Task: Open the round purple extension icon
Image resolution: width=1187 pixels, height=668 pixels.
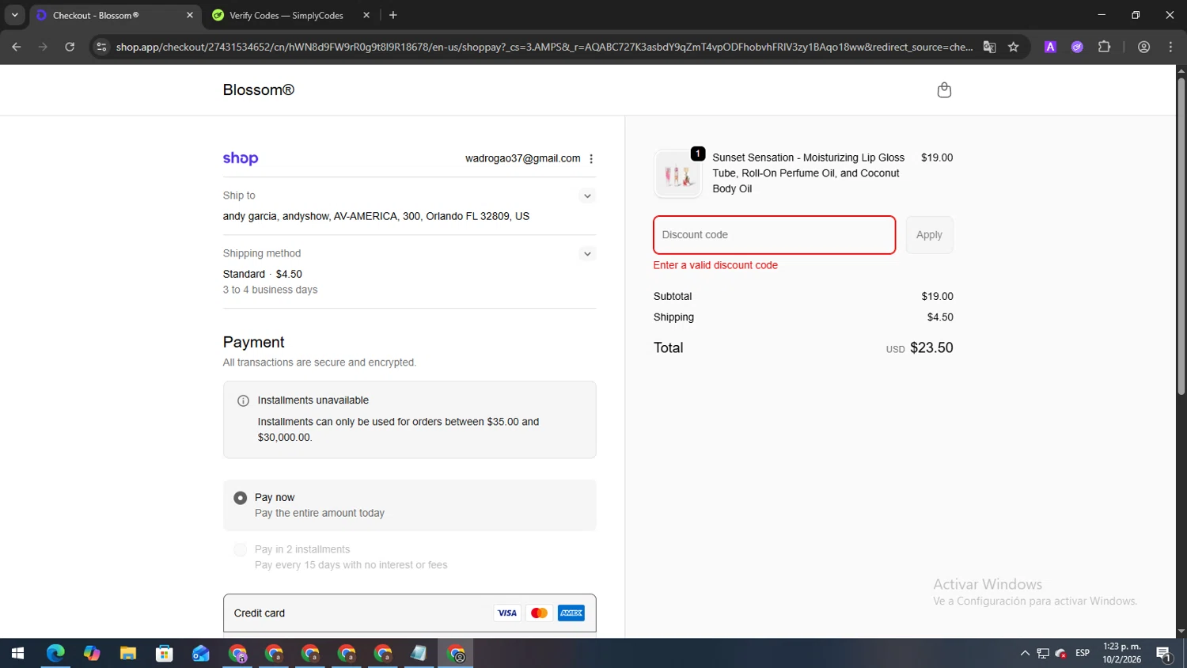Action: pos(1077,47)
